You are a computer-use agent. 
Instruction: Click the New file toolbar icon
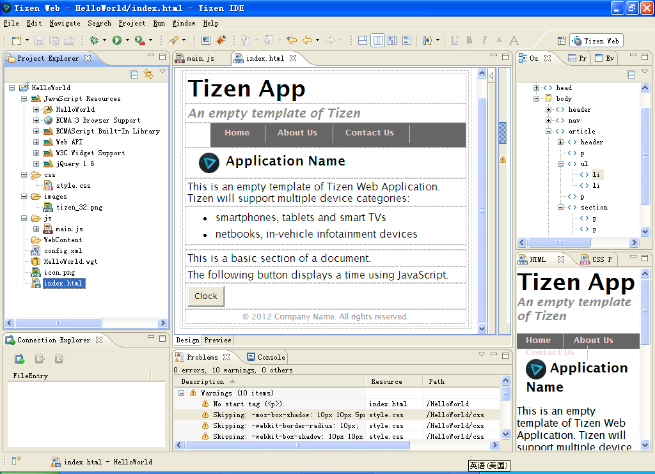click(17, 40)
